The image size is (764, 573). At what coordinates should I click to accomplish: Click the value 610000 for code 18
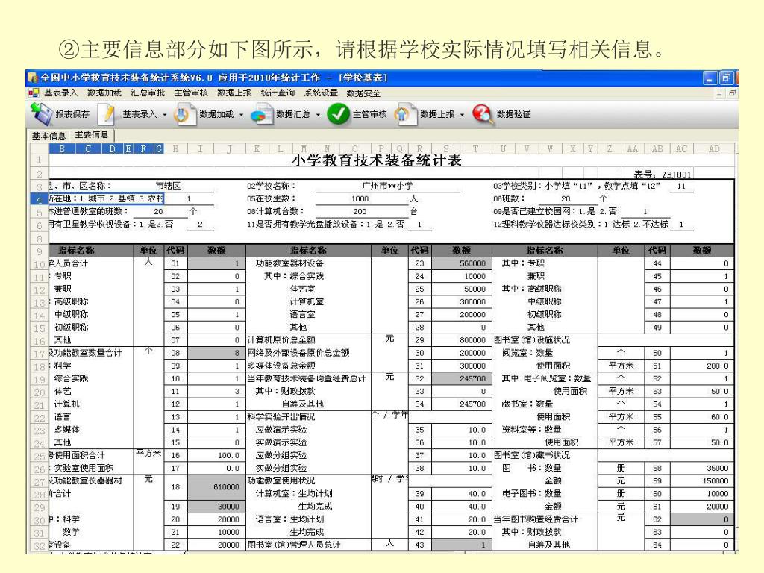tap(216, 486)
